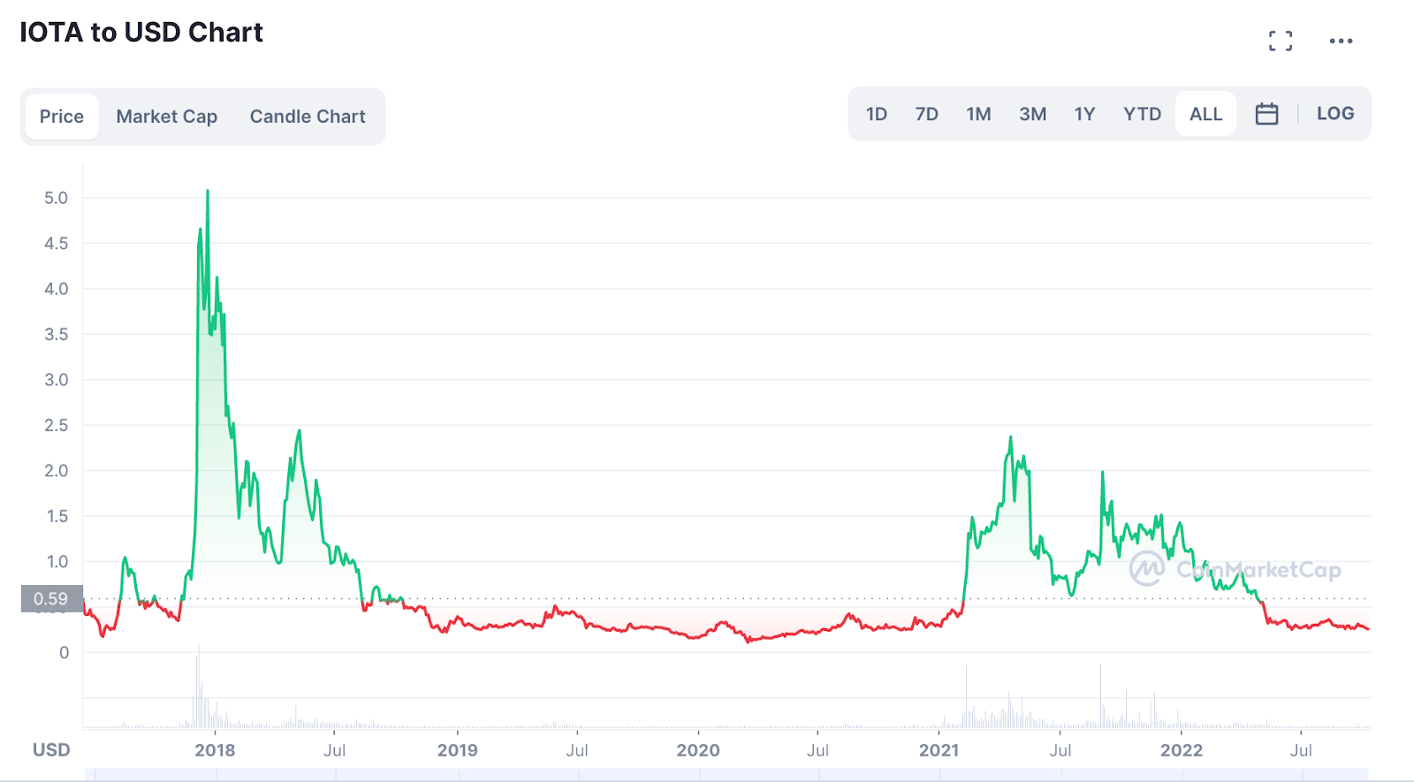Click the 2018 price peak on chart

[208, 191]
